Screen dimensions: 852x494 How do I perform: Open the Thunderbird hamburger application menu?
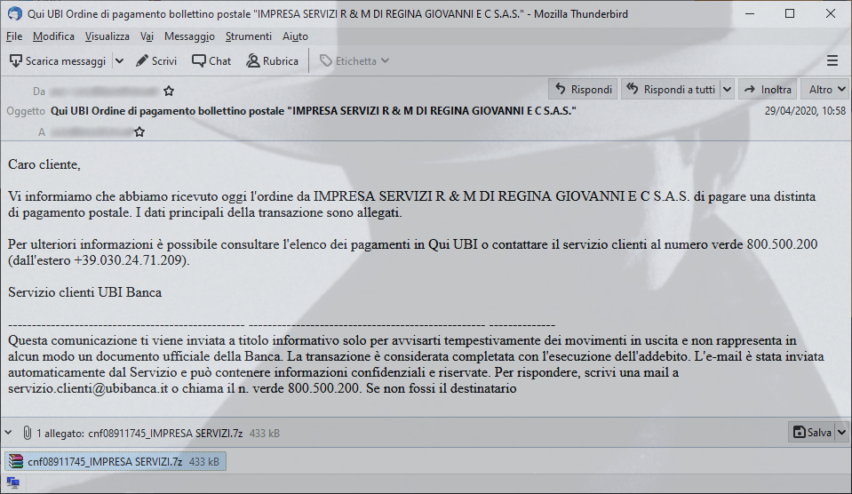(832, 61)
